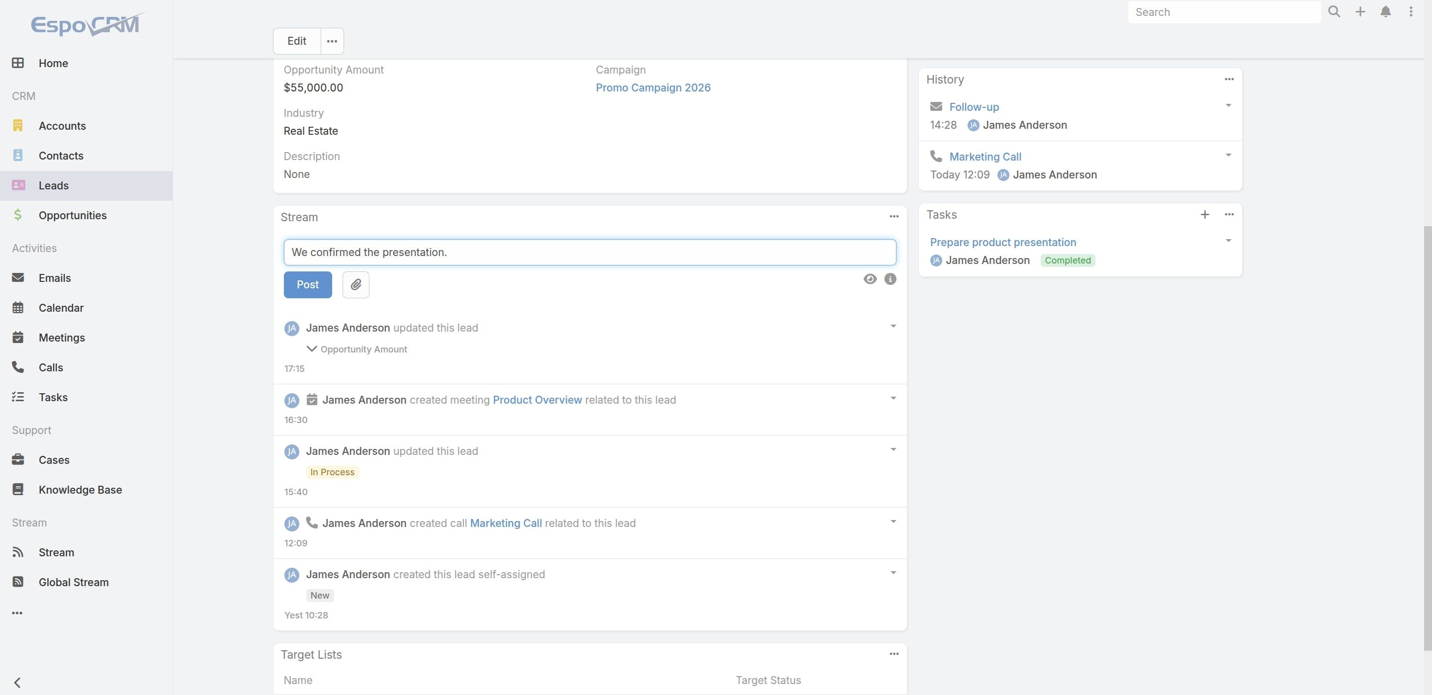
Task: Open the Tasks panel ellipsis menu
Action: (1229, 215)
